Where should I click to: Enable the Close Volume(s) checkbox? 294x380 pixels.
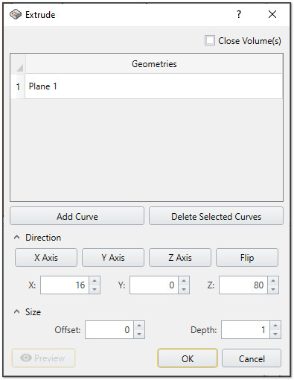pos(210,40)
